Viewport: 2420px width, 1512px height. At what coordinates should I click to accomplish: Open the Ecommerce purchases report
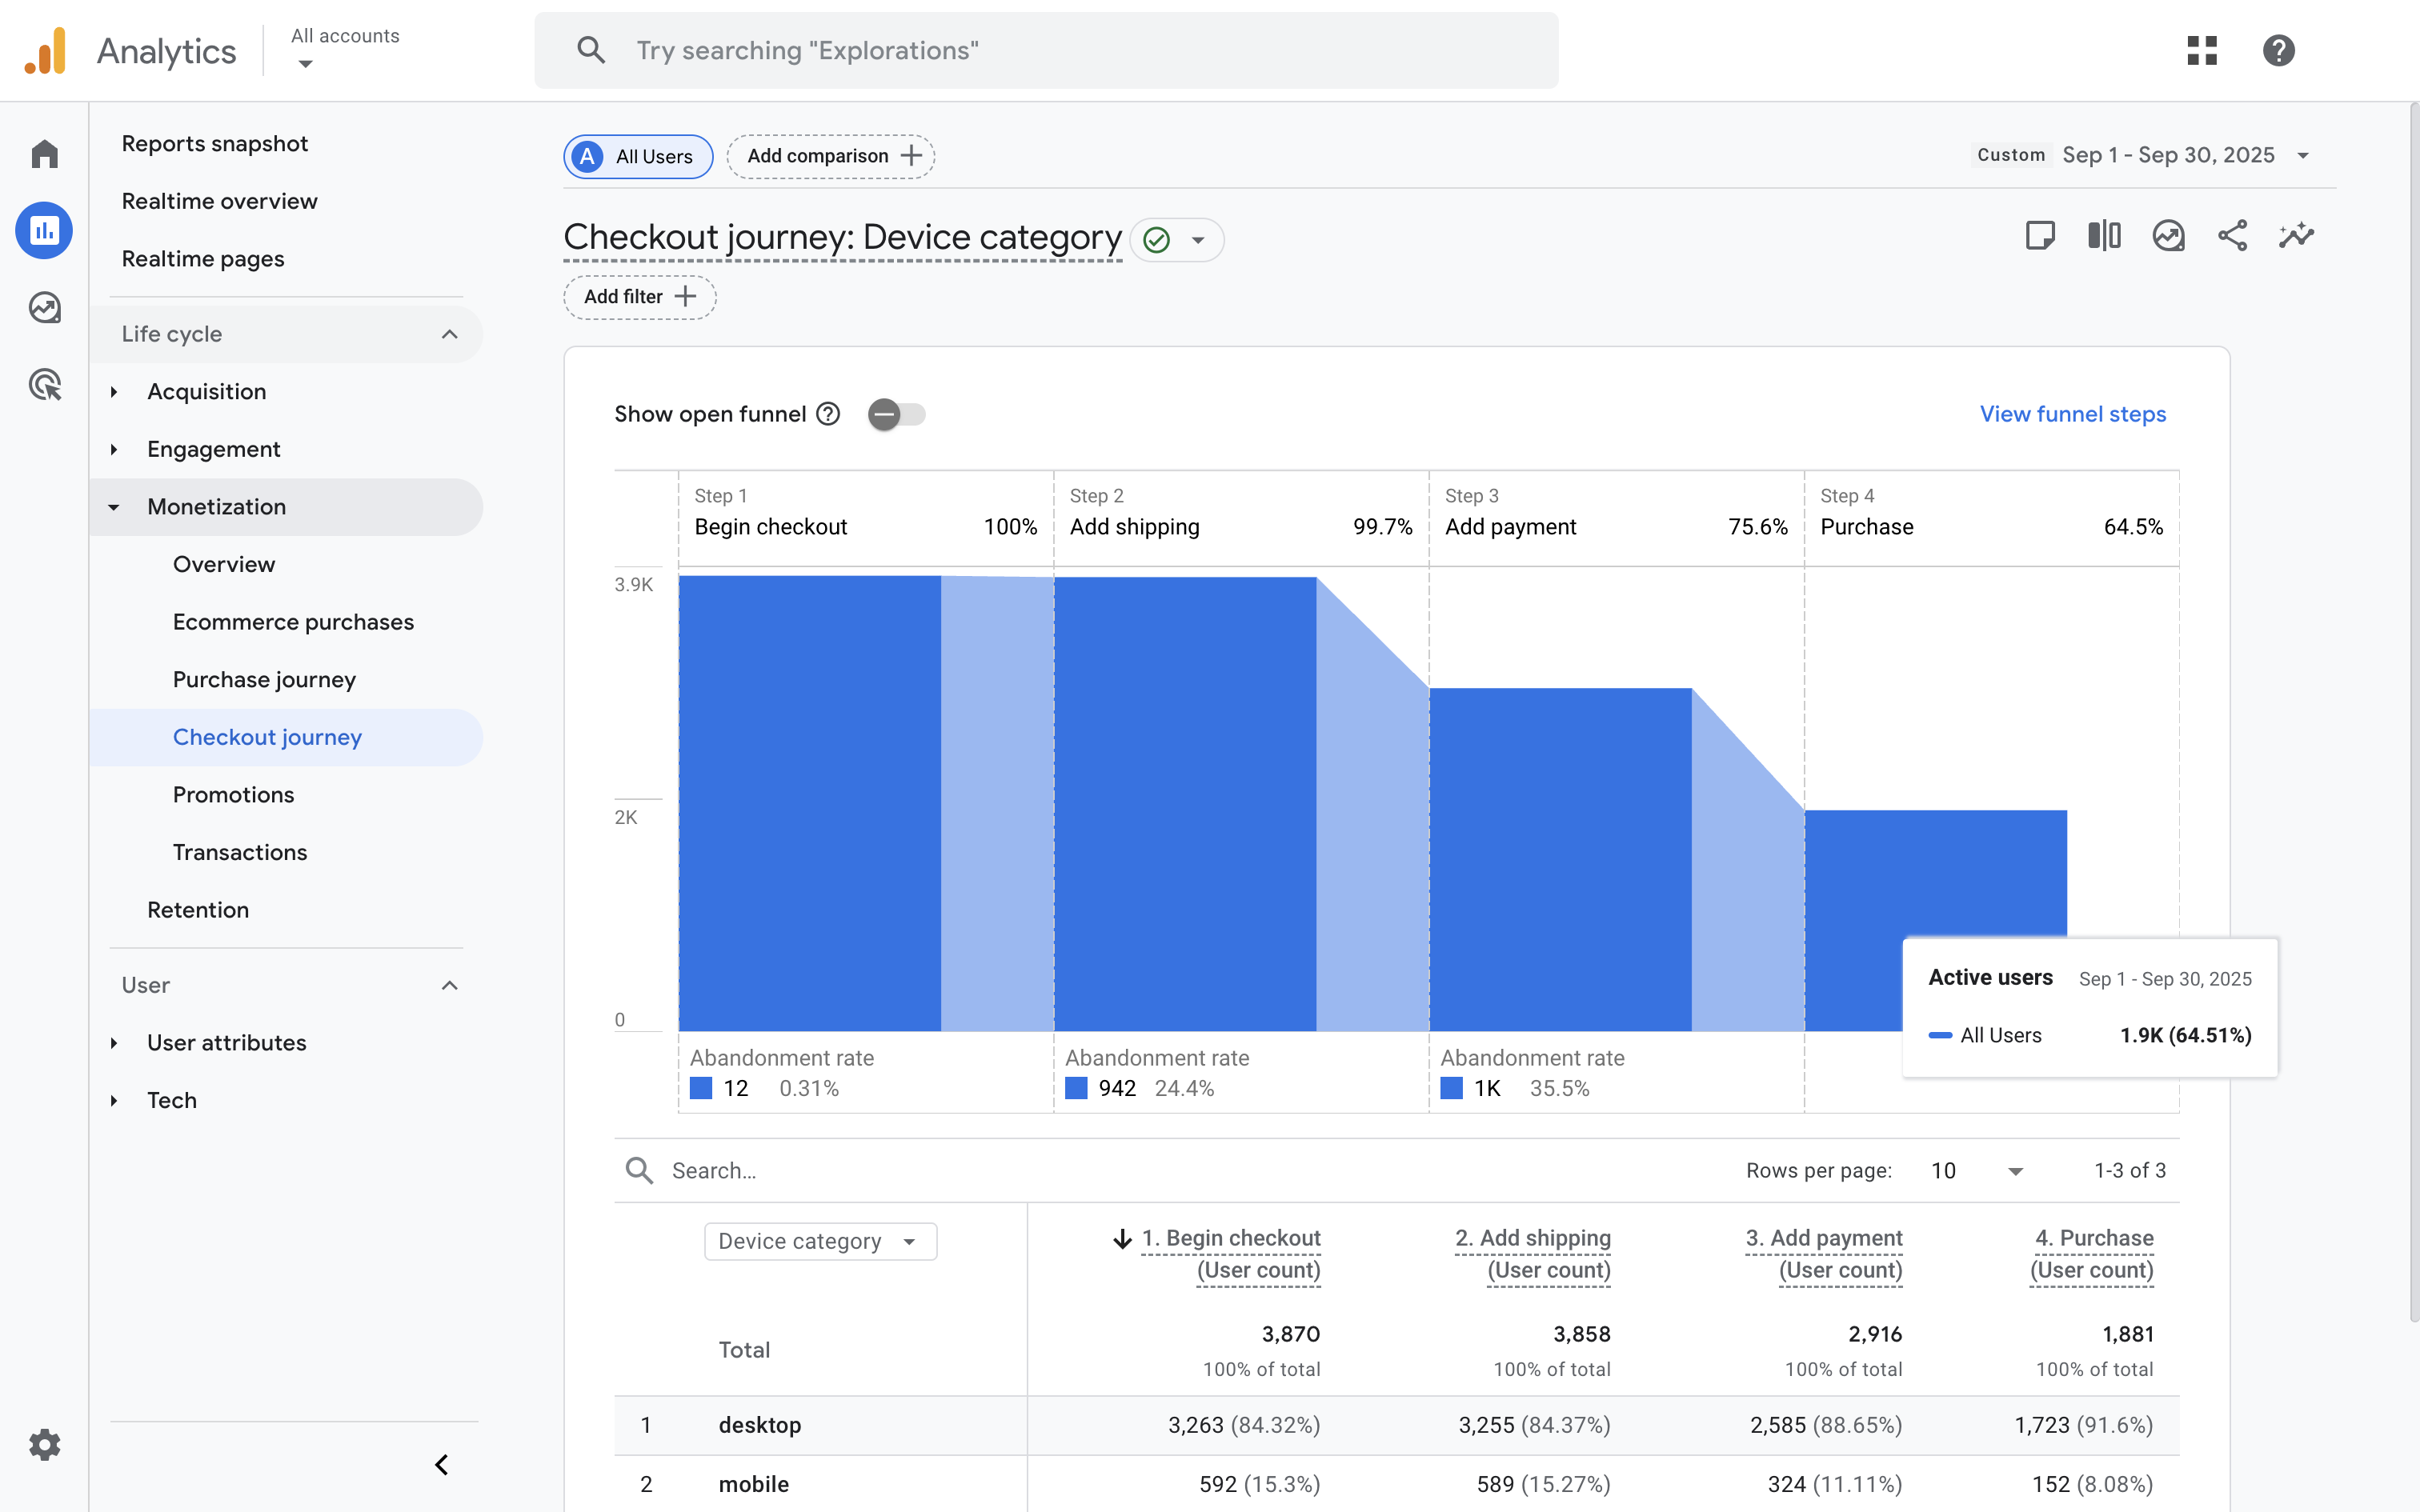tap(293, 622)
